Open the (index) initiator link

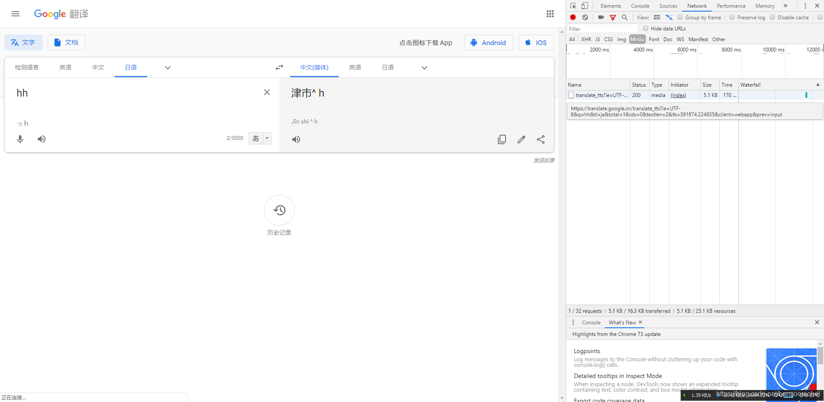coord(679,95)
